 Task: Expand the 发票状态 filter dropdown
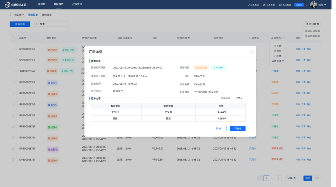[x=283, y=38]
